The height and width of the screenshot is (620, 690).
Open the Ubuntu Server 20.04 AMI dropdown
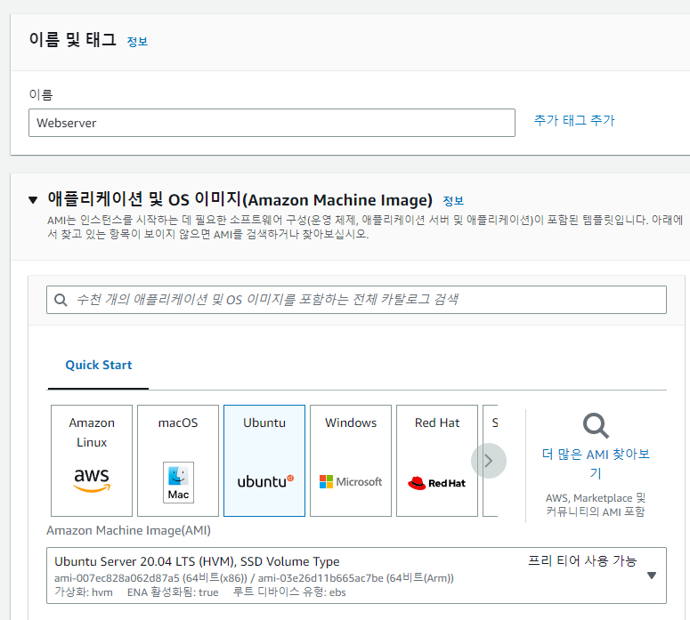pyautogui.click(x=356, y=576)
